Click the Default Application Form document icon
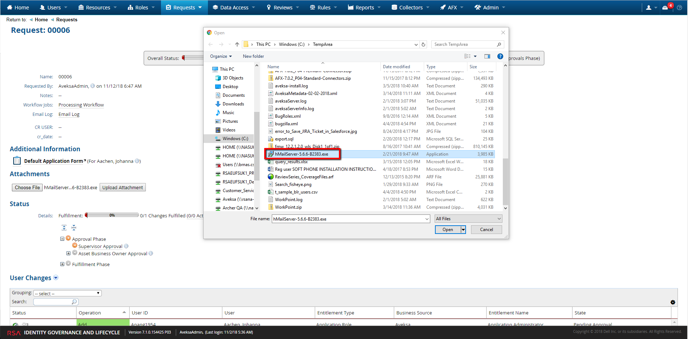 17,160
